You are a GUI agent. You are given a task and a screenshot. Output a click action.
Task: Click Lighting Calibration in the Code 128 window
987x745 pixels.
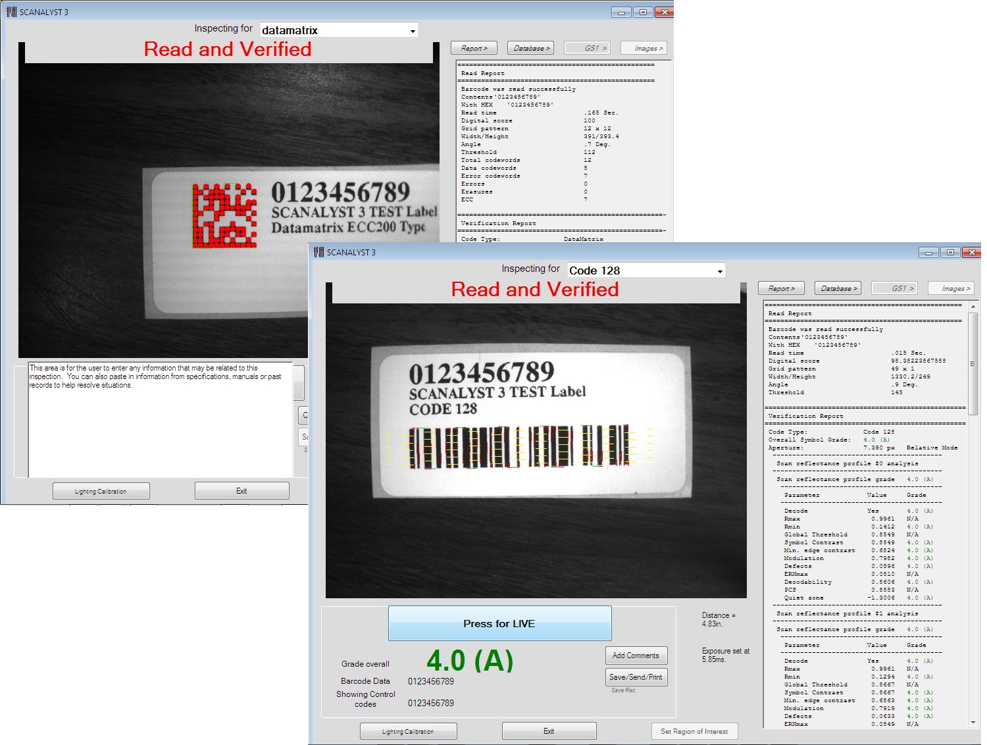(x=409, y=731)
